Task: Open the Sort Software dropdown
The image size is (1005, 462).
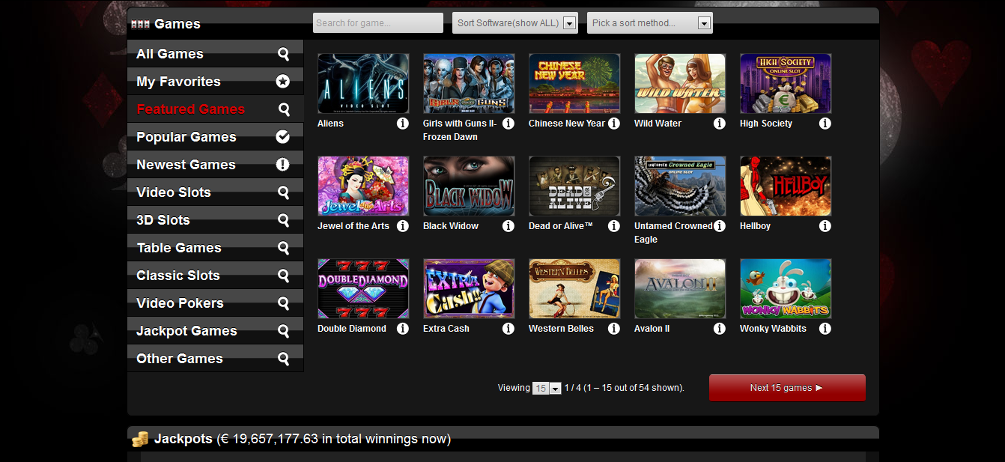Action: (515, 23)
